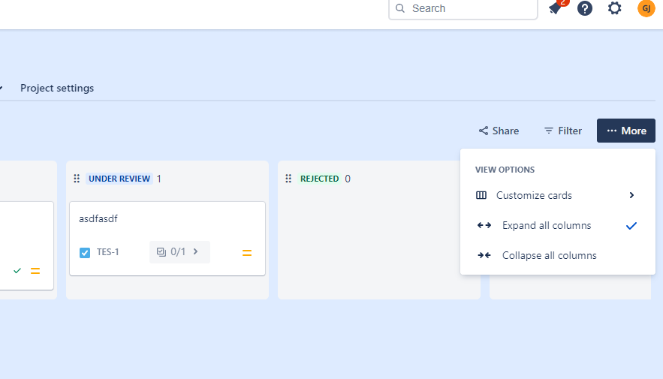The height and width of the screenshot is (379, 663).
Task: Open the GJ user avatar menu
Action: [x=646, y=8]
